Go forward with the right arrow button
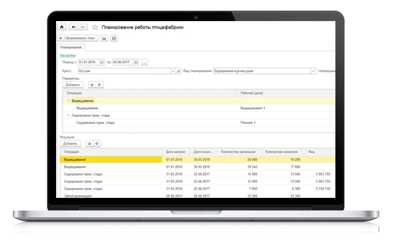395x240 pixels. [82, 27]
